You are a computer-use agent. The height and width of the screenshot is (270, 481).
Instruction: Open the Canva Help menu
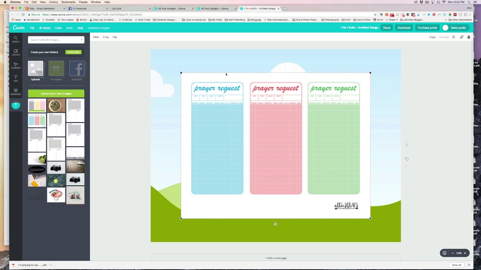tap(80, 28)
